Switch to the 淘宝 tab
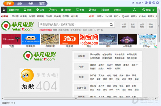Screen dimensions: 161x106 [x=42, y=3]
